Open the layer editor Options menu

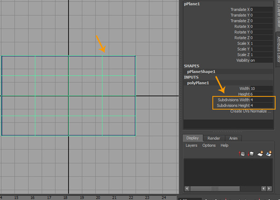pyautogui.click(x=209, y=145)
